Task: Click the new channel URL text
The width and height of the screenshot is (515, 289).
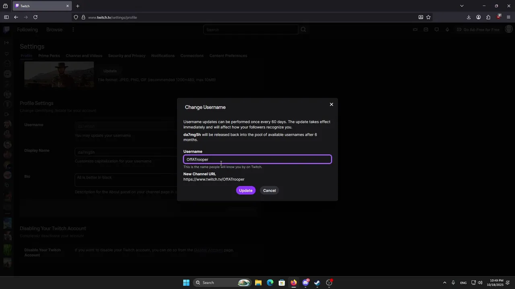Action: [214, 179]
